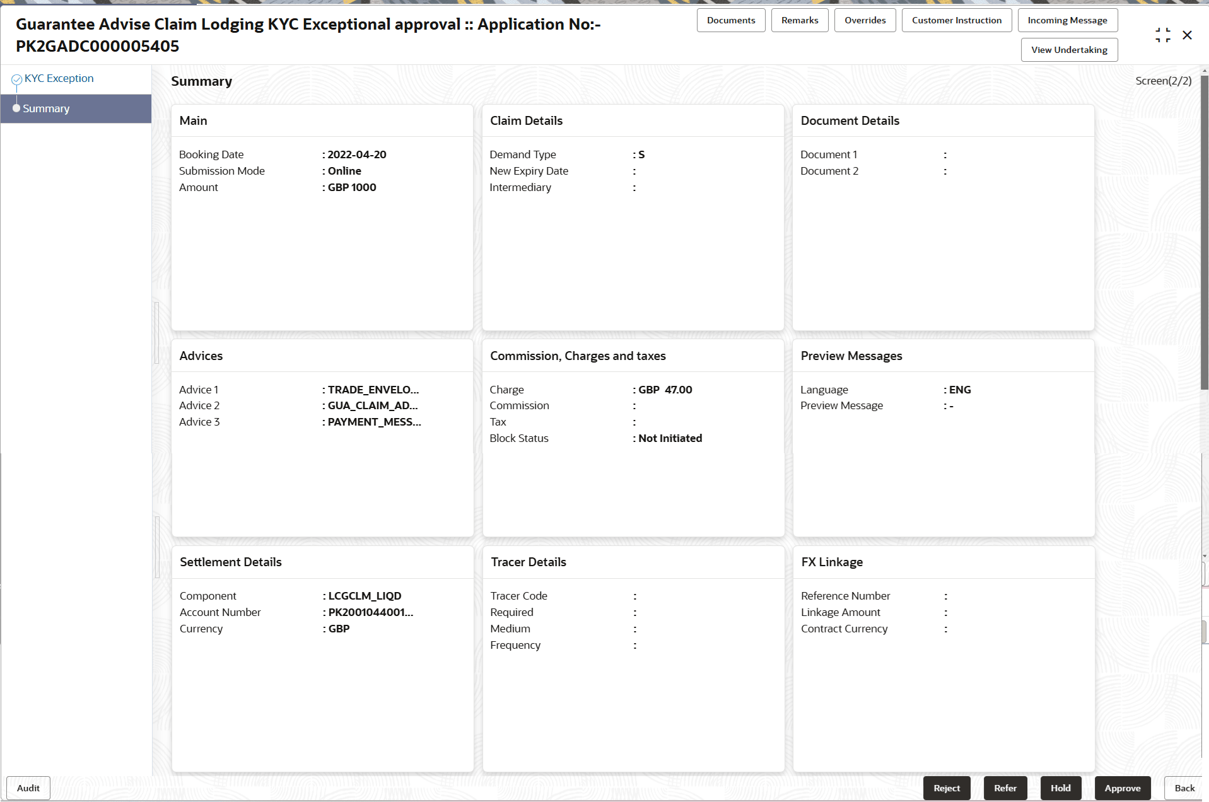Click the truncated Advice 1 value TRADE_ENVELO...

point(373,389)
